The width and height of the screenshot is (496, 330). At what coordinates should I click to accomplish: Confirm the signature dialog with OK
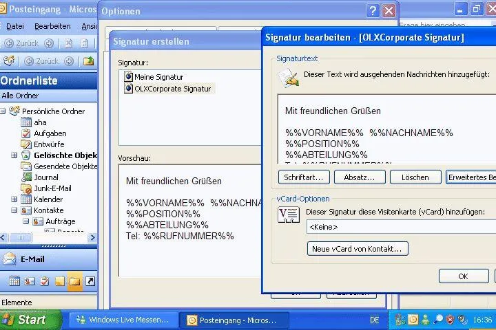tap(464, 276)
